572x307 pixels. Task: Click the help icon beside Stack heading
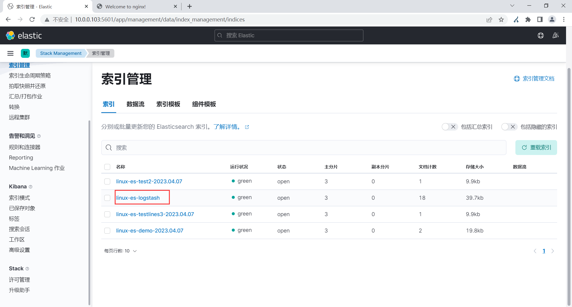tap(27, 269)
